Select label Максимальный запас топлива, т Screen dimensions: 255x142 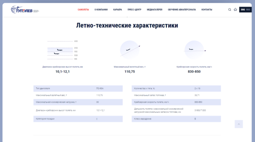pos(150,95)
